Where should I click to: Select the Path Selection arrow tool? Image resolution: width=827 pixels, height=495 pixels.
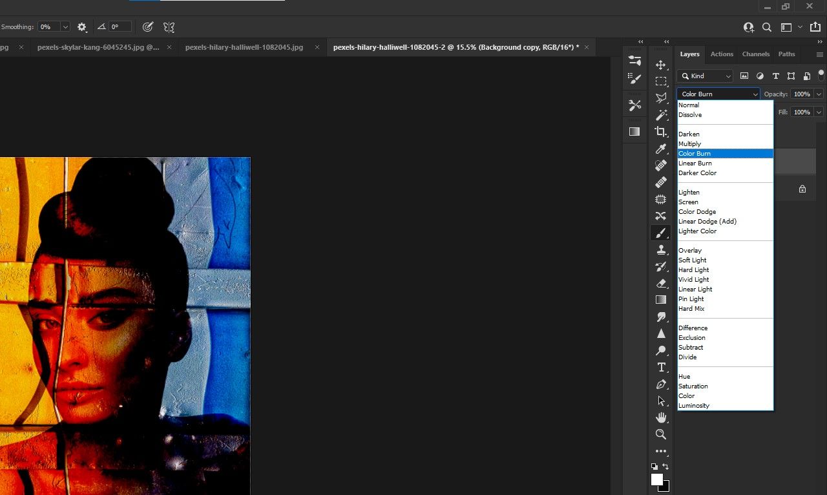point(661,401)
